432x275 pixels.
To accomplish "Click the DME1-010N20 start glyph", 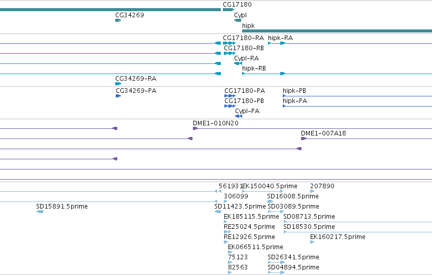I will point(195,128).
